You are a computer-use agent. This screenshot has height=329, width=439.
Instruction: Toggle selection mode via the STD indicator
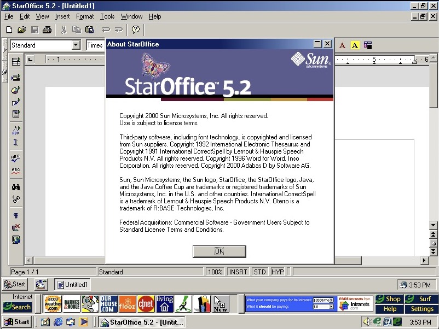[x=259, y=272]
